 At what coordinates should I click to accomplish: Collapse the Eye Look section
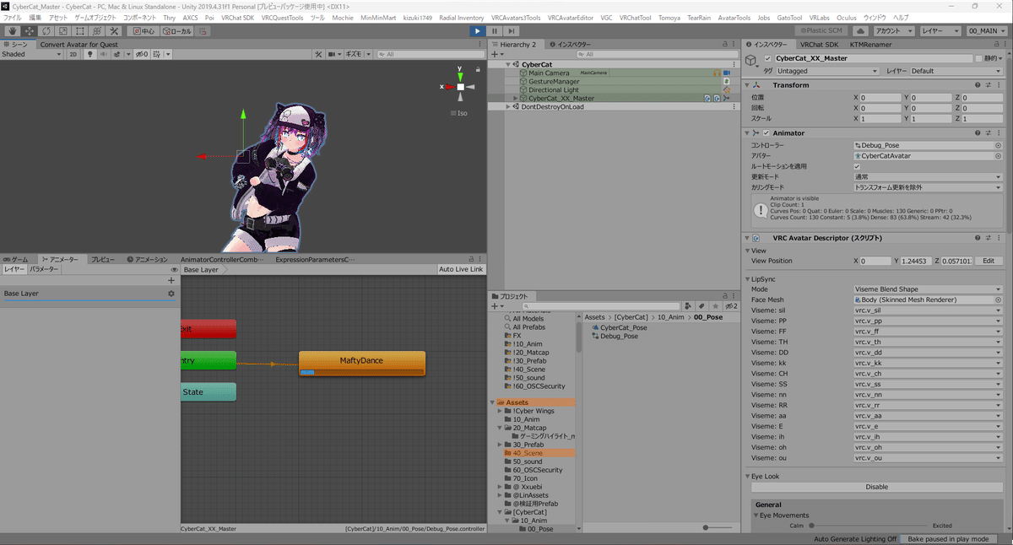pos(748,477)
